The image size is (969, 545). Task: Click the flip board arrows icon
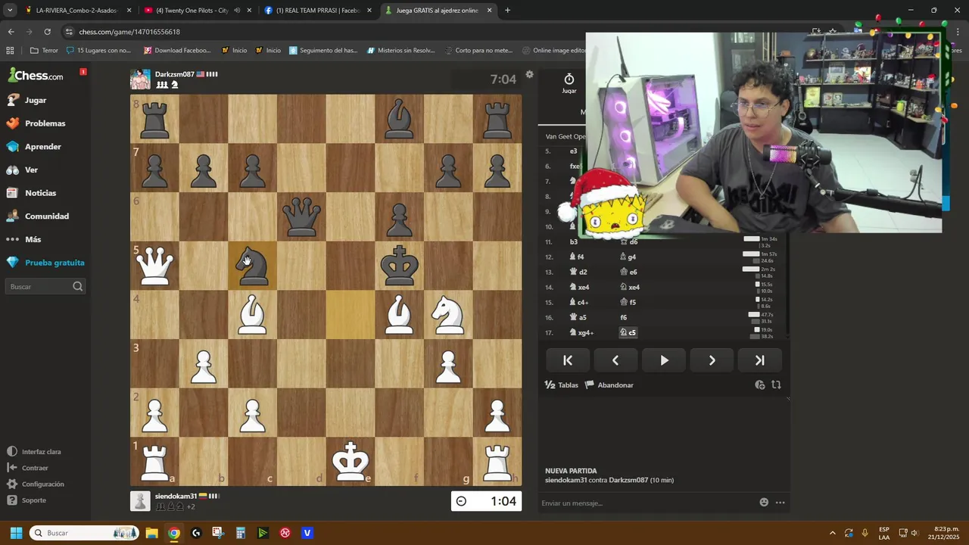coord(776,385)
